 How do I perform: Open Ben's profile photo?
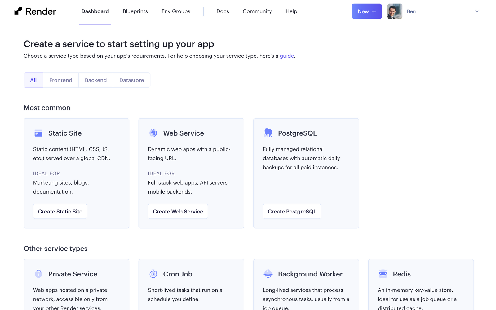[395, 11]
